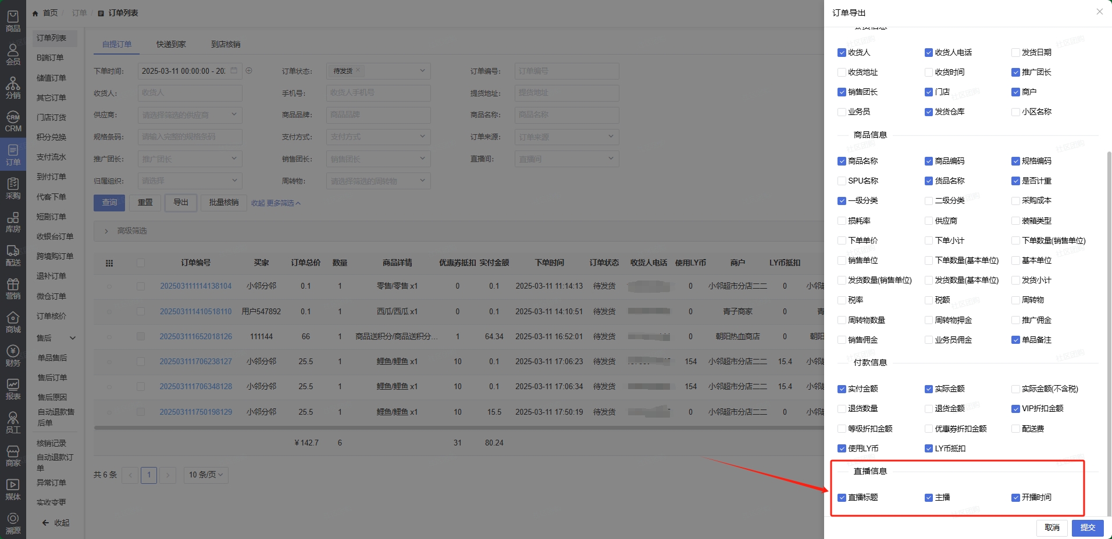Click the 订单编号 input field
Screen dimensions: 1112x539
point(567,71)
